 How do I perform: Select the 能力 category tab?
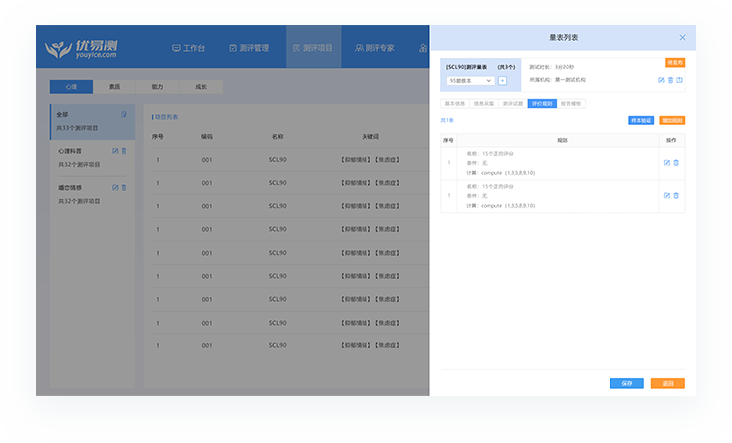[157, 87]
